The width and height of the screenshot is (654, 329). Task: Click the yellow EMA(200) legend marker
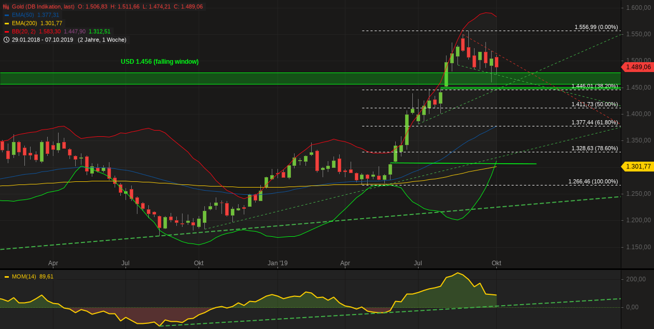7,23
